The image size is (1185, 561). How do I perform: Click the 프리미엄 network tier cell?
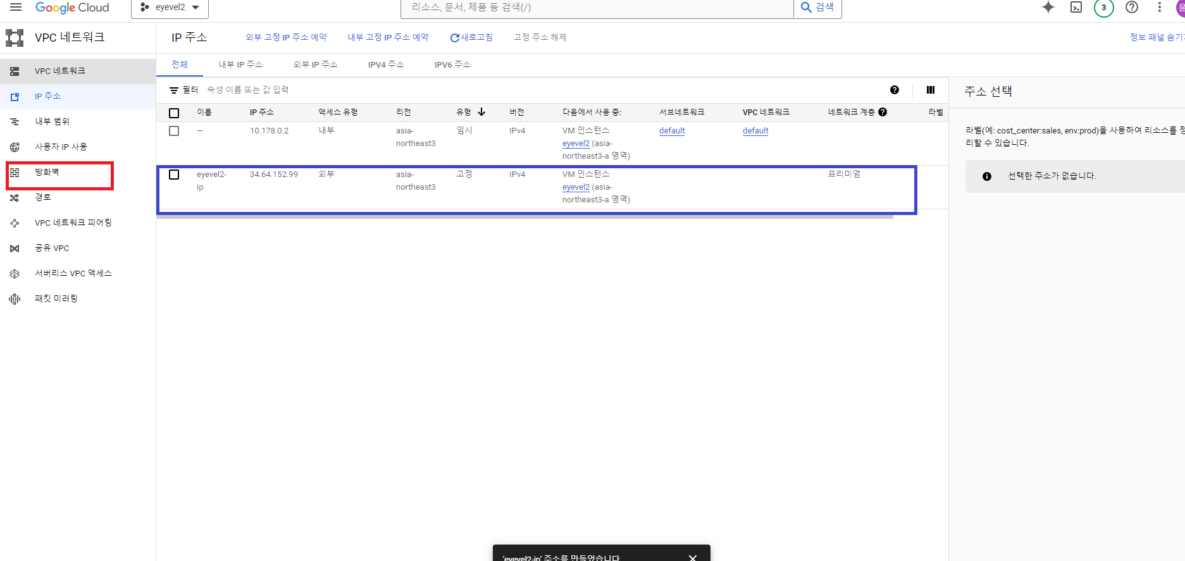pos(844,174)
